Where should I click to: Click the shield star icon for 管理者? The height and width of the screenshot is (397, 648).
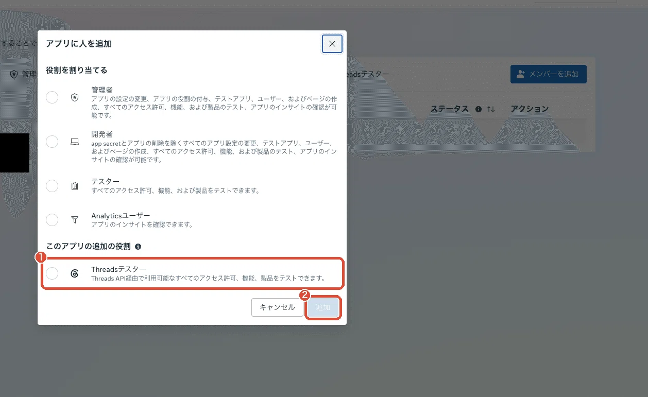75,97
